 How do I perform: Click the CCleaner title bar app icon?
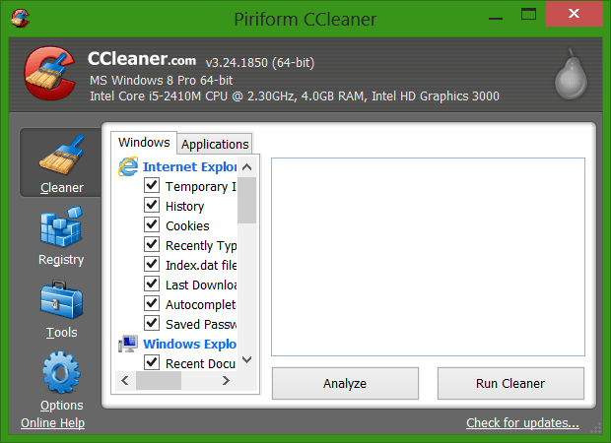click(21, 18)
